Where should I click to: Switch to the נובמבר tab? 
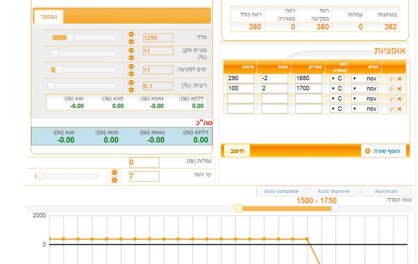pyautogui.click(x=48, y=17)
